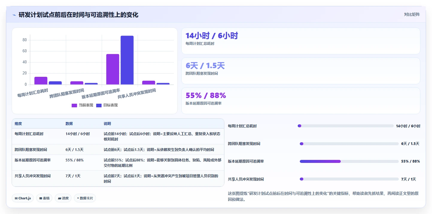Click the 6天 / 1.5天 table data cell

coord(74,149)
